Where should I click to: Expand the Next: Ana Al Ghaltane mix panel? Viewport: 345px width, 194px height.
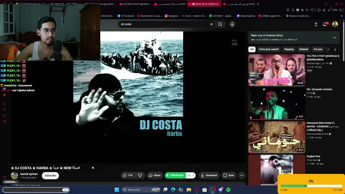[334, 37]
